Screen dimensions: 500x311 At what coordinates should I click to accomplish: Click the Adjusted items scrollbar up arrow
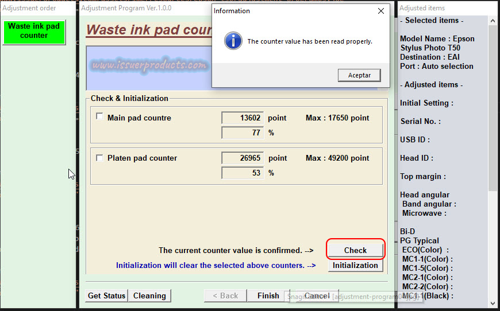pyautogui.click(x=493, y=21)
